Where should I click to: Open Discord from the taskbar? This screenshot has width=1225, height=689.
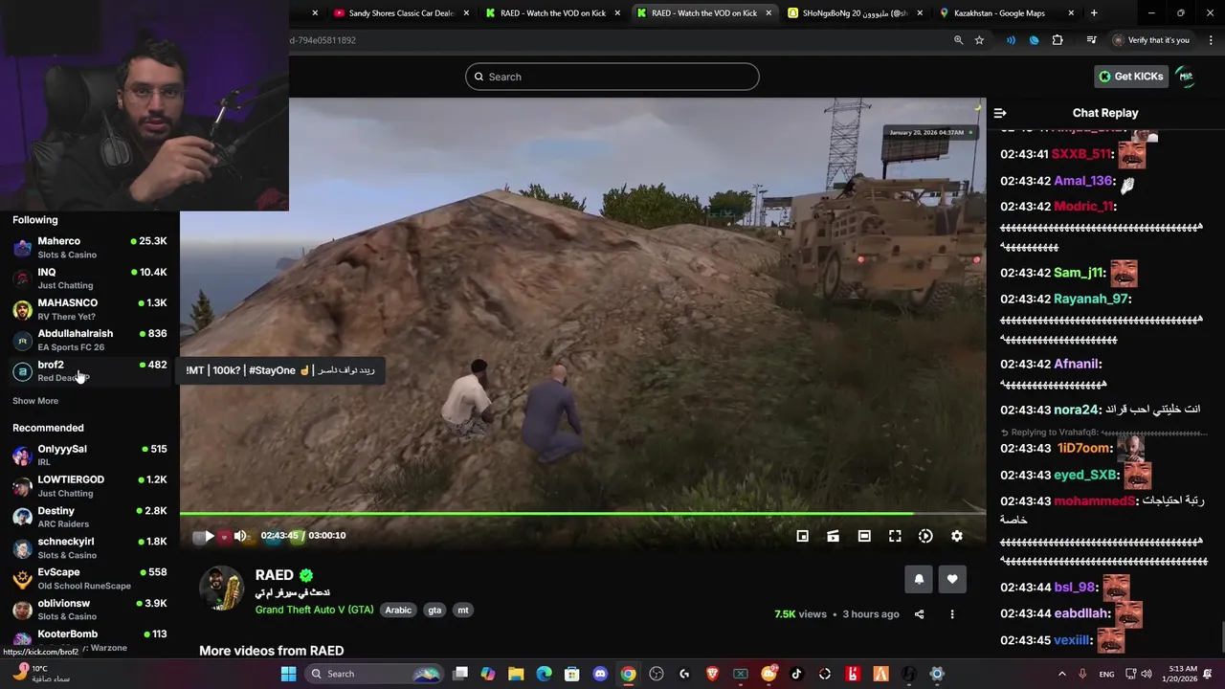600,674
